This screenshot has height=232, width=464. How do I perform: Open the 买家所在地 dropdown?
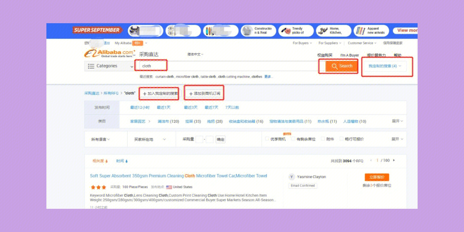(150, 139)
